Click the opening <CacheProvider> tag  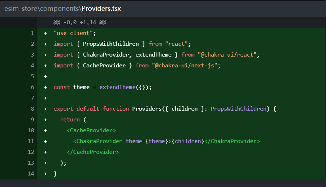(91, 130)
